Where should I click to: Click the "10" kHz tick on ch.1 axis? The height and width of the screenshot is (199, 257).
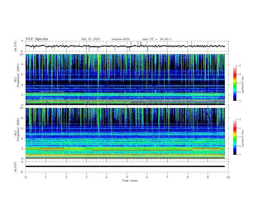22,54
